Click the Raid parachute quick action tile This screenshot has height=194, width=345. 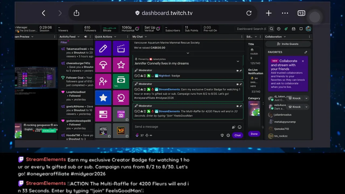click(x=103, y=65)
